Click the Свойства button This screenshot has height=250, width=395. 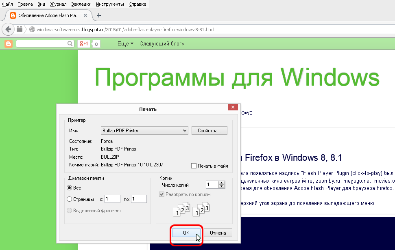click(209, 131)
